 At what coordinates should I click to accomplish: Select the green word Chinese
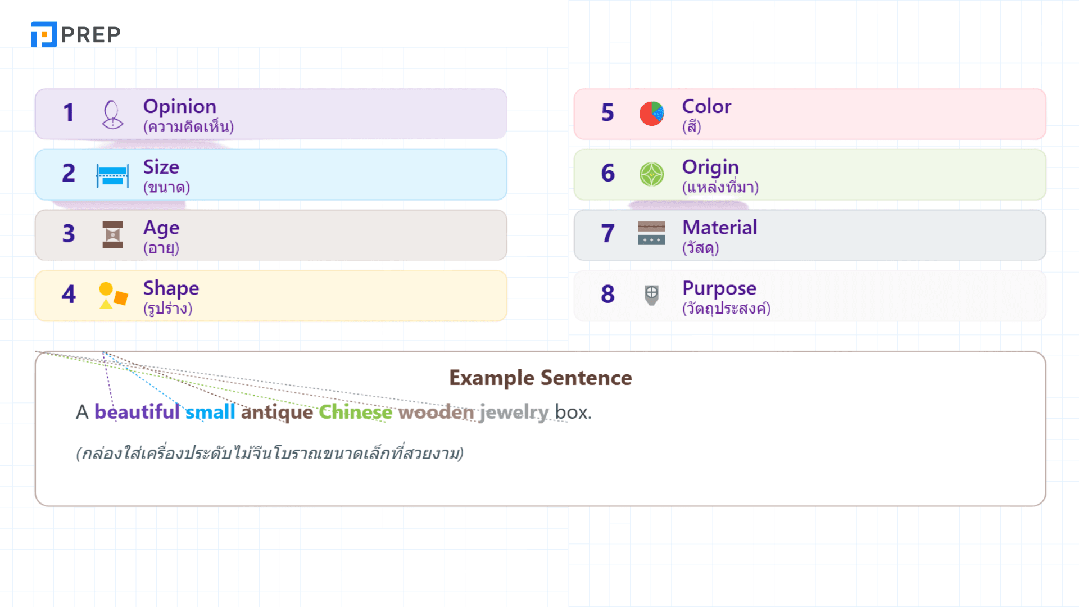[x=356, y=412]
